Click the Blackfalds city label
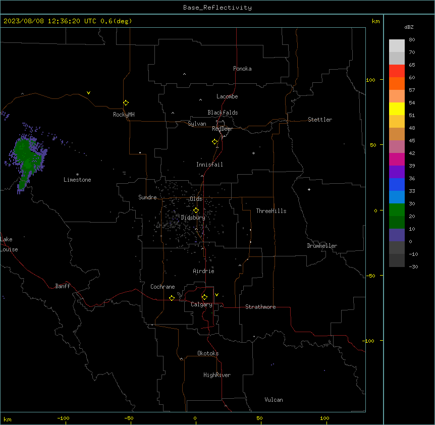 (223, 113)
